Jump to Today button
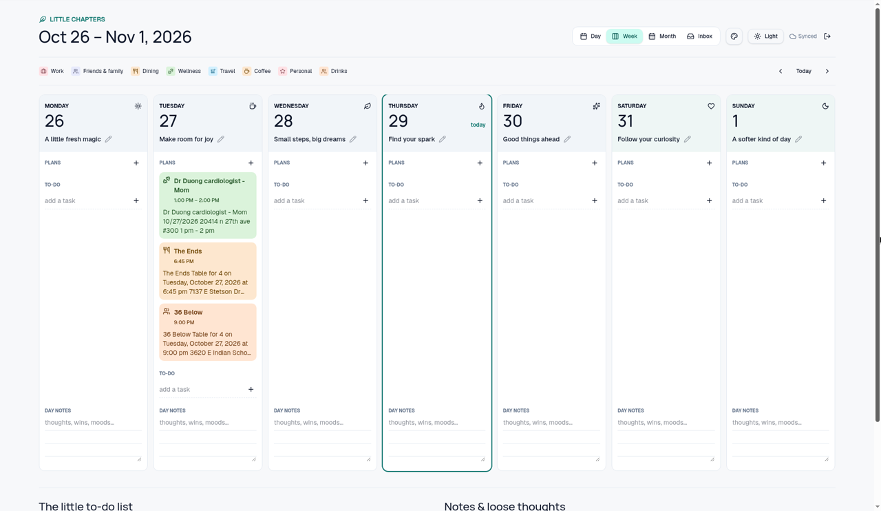 (x=804, y=71)
